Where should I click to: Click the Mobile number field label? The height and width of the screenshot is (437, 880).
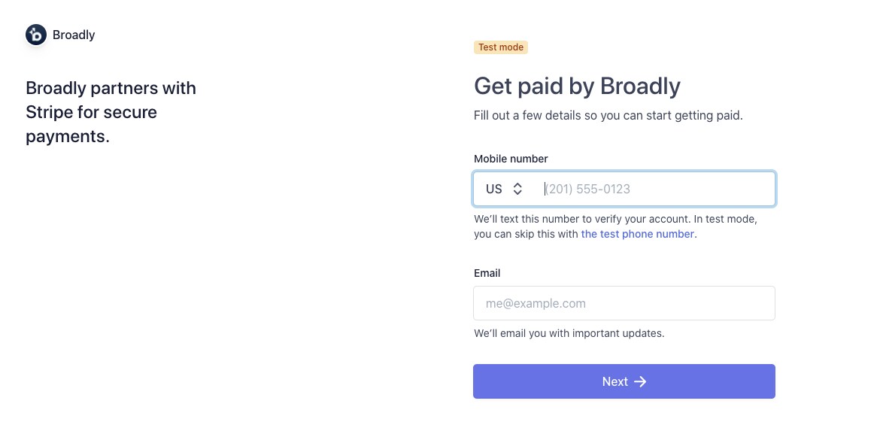point(511,159)
